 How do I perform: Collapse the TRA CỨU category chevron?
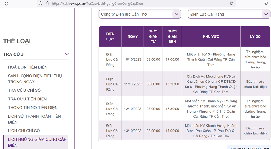(x=67, y=54)
